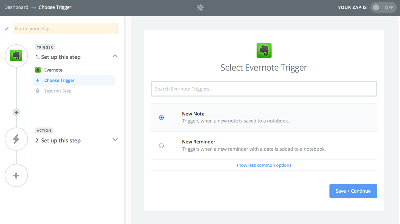Click the Zapier logo in the header
The height and width of the screenshot is (224, 400).
(x=200, y=8)
